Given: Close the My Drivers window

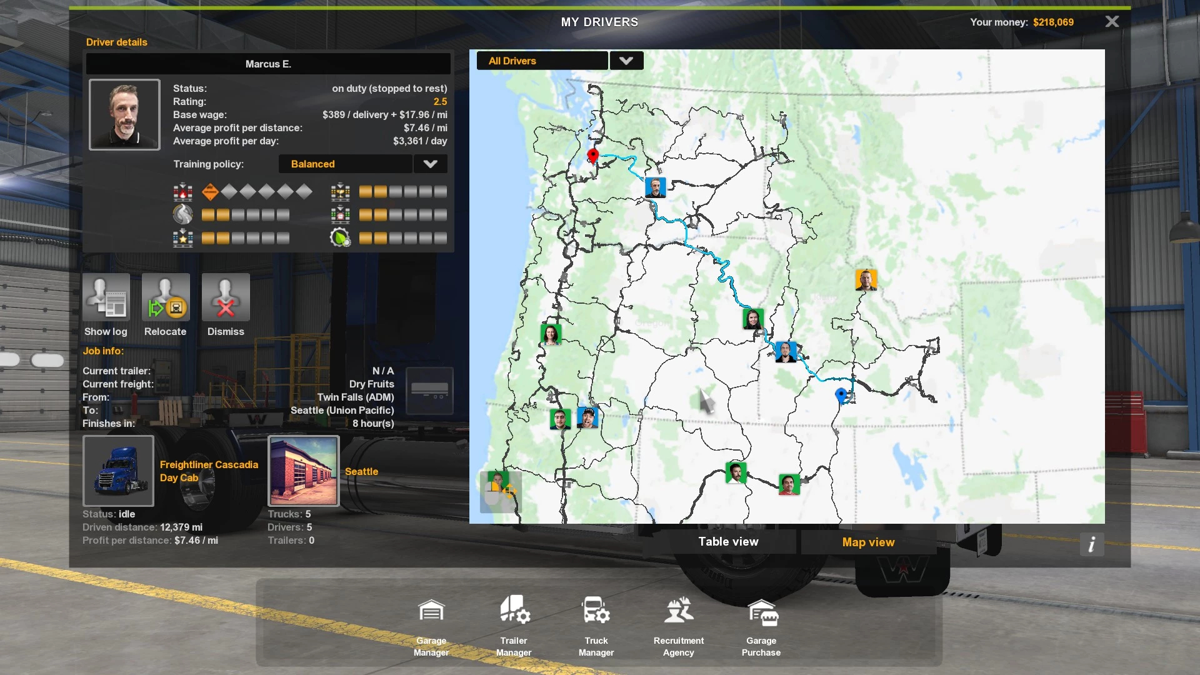Looking at the screenshot, I should point(1112,22).
